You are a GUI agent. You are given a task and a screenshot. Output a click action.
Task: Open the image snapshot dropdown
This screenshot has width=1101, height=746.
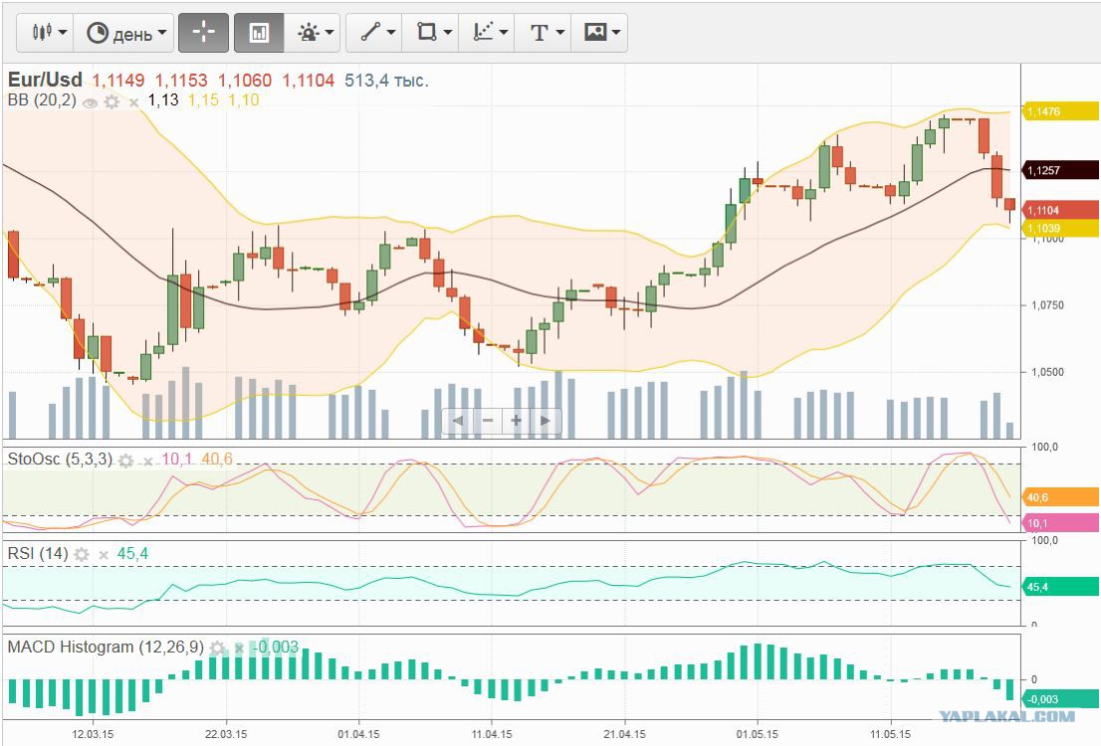599,32
